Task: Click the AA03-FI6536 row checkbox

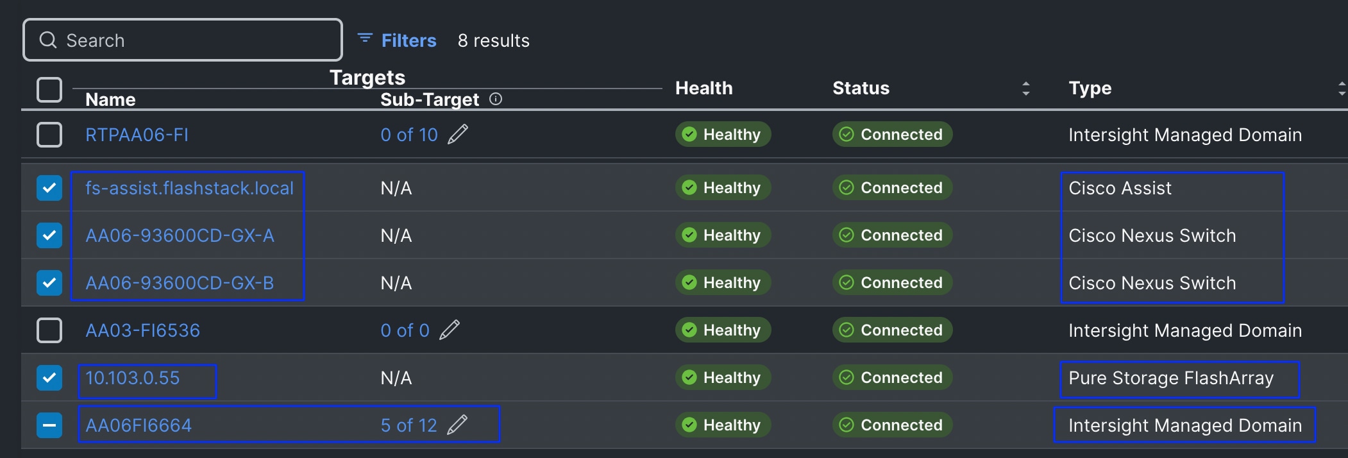Action: [49, 330]
